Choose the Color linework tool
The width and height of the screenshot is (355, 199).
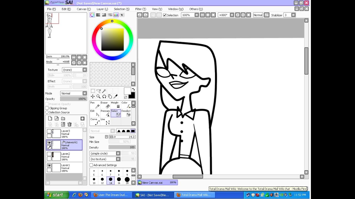pyautogui.click(x=126, y=105)
